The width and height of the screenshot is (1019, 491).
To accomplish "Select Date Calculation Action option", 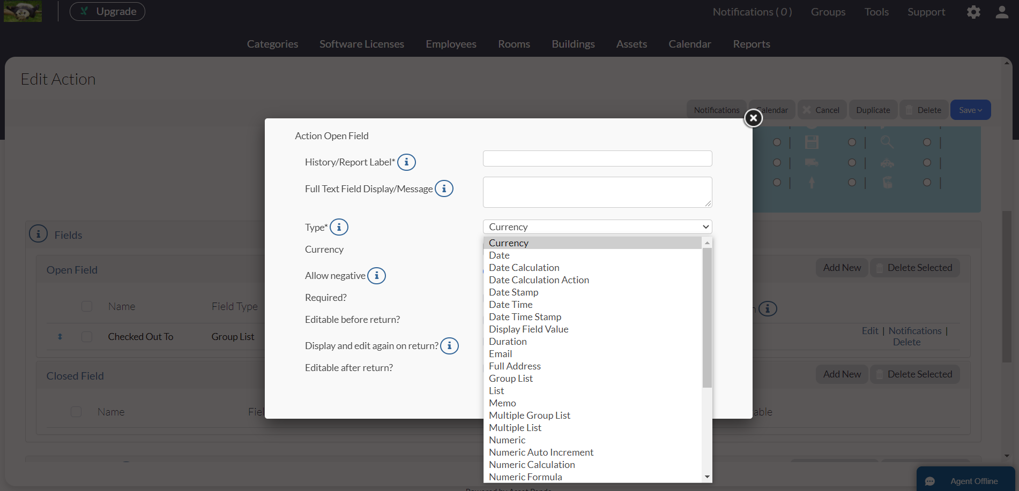I will coord(592,280).
